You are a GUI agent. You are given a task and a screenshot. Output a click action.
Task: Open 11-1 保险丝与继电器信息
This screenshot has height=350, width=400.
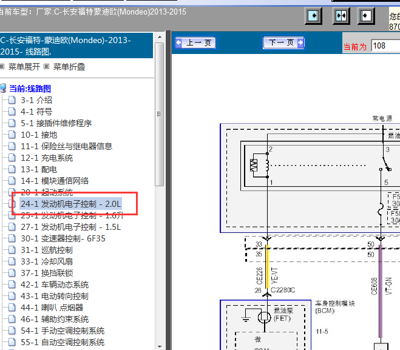(66, 146)
